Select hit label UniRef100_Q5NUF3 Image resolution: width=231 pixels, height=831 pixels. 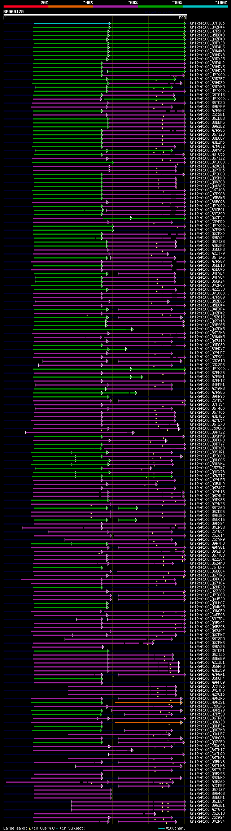point(207,249)
